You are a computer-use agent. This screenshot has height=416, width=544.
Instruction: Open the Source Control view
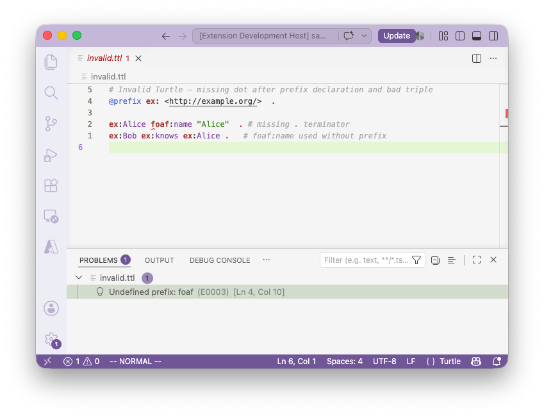(x=51, y=124)
